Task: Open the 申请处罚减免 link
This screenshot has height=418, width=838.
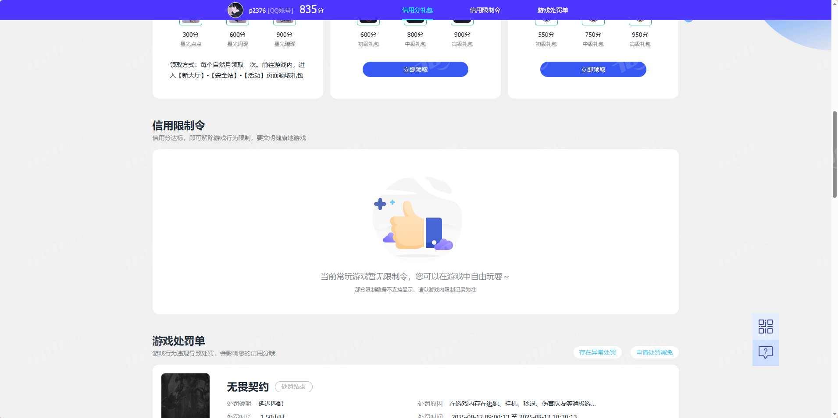Action: [654, 352]
